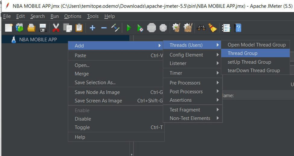Click the Function Helper list icon
Screen dimensions: 294x156
[x=226, y=28]
